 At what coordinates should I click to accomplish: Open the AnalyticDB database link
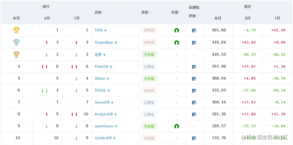pyautogui.click(x=104, y=114)
